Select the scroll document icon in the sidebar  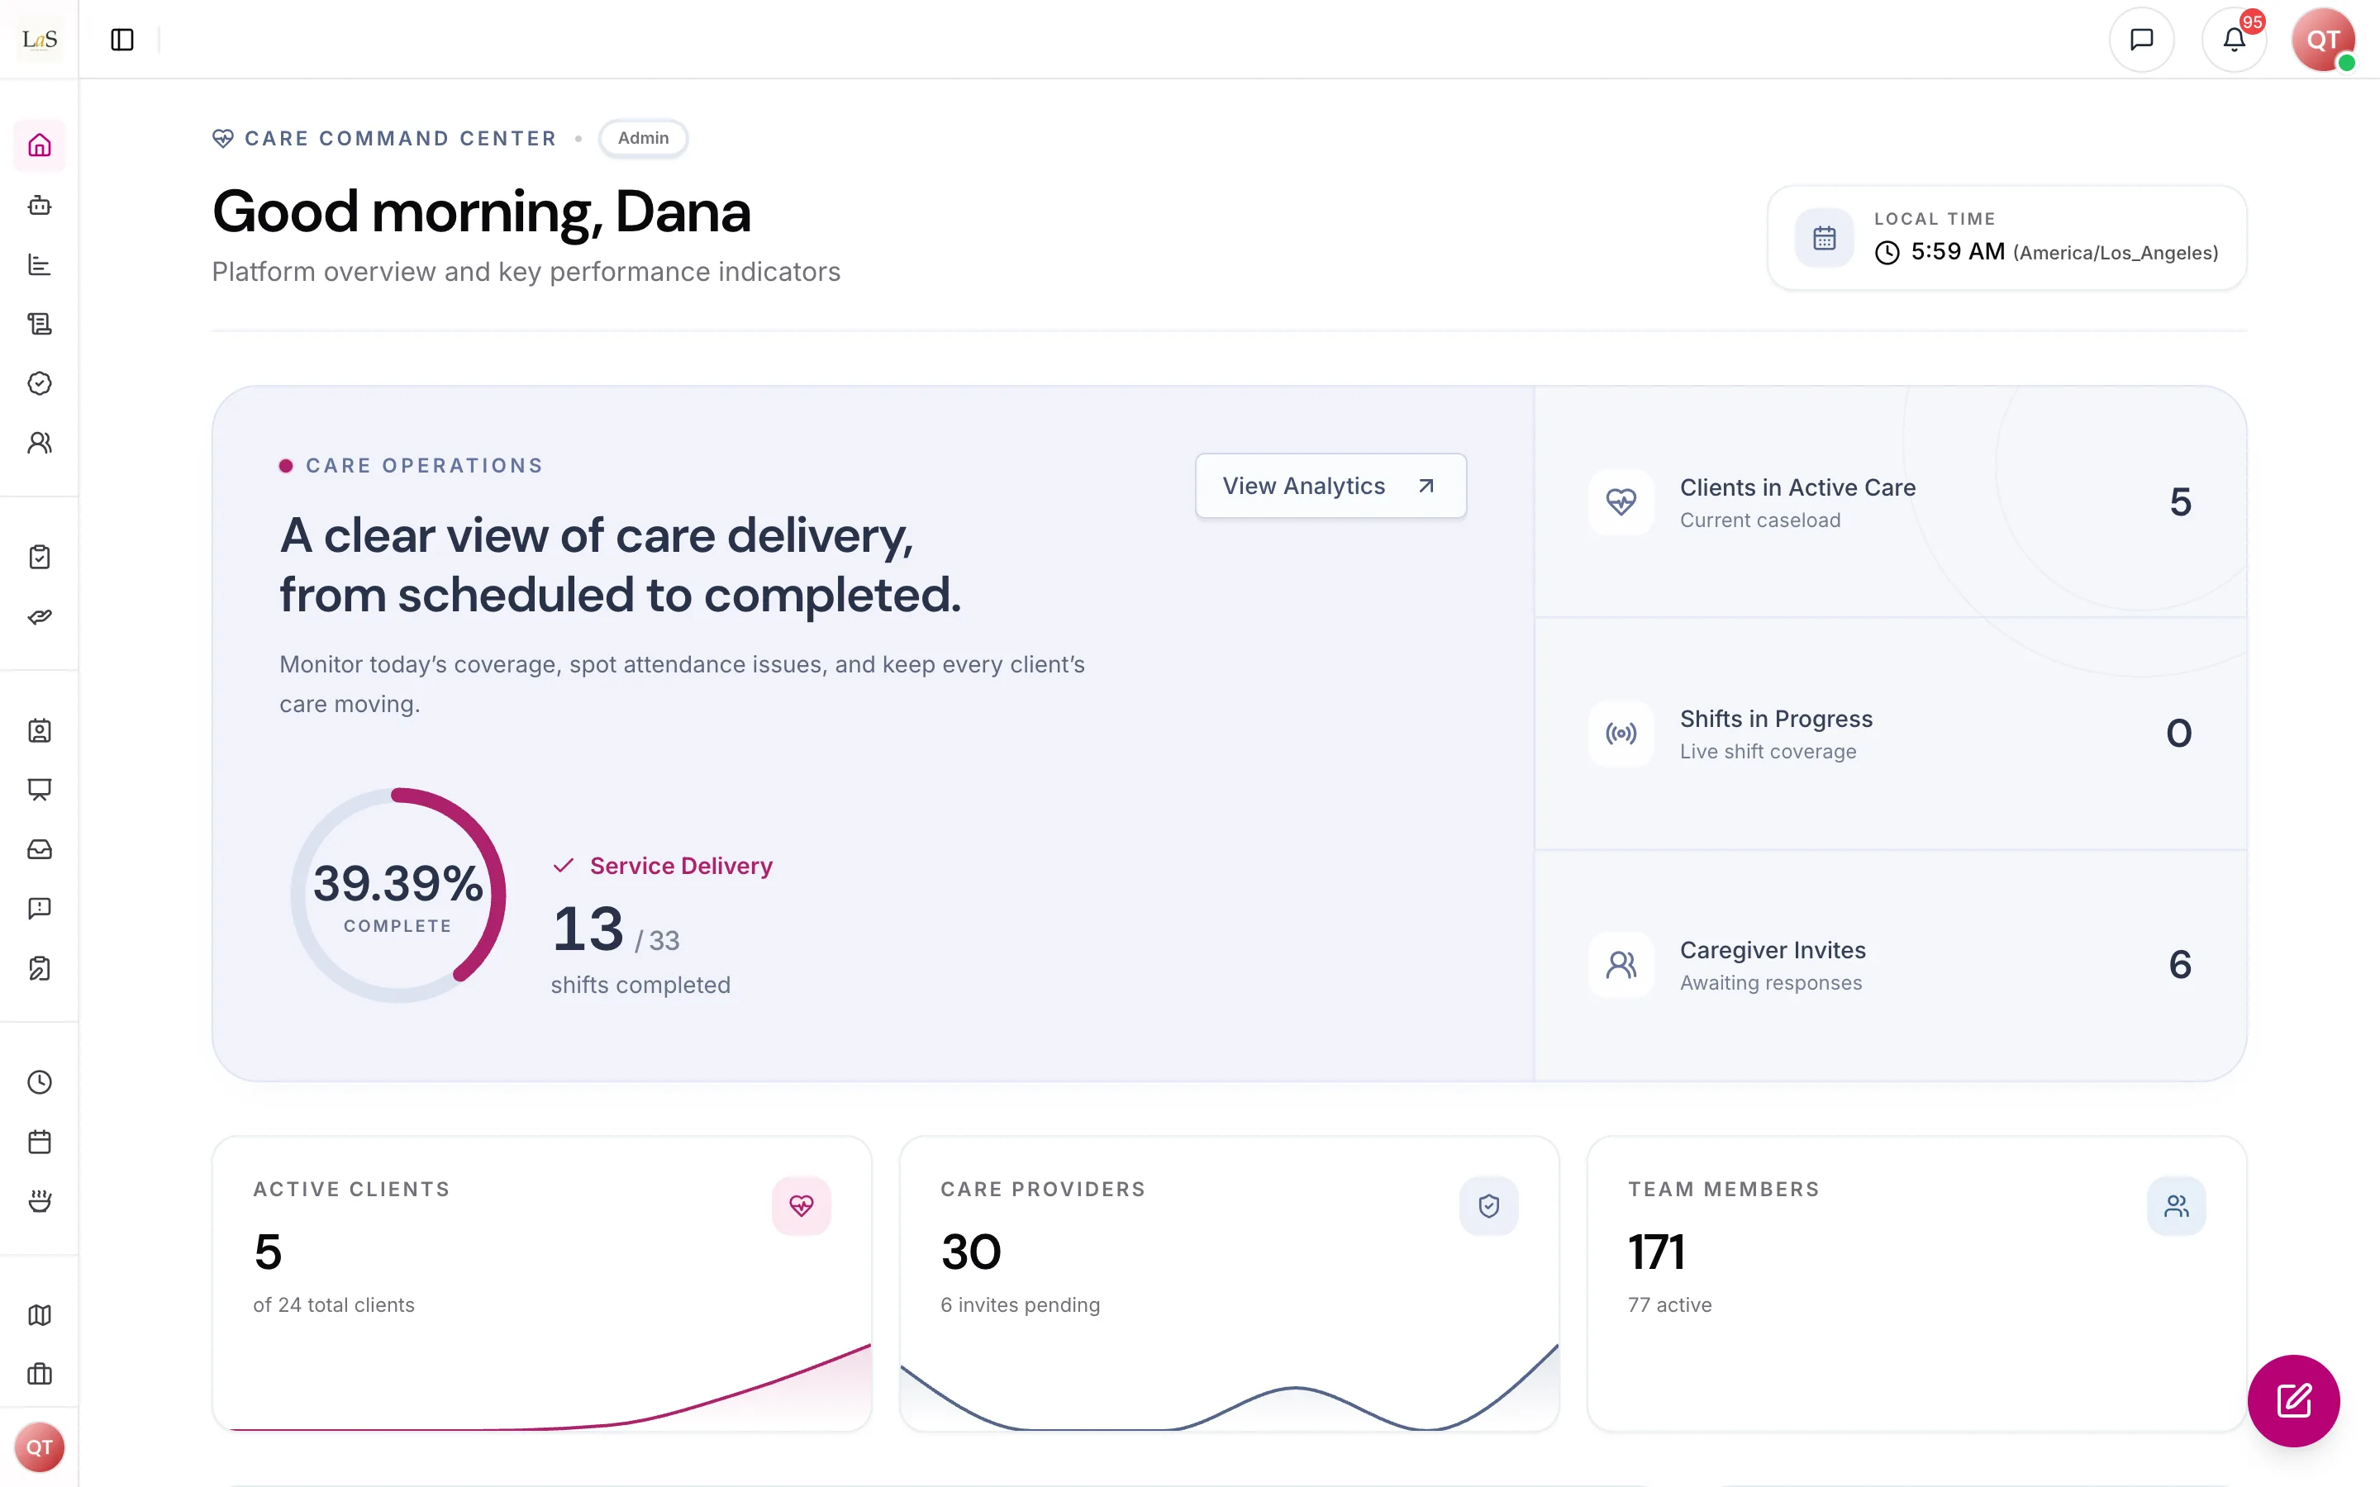pos(40,324)
